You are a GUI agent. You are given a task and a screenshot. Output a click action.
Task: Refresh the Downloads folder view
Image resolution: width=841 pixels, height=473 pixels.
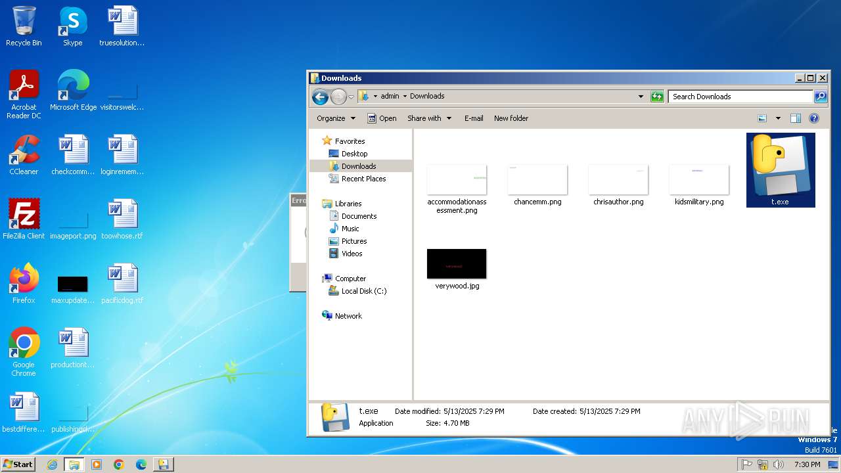657,97
